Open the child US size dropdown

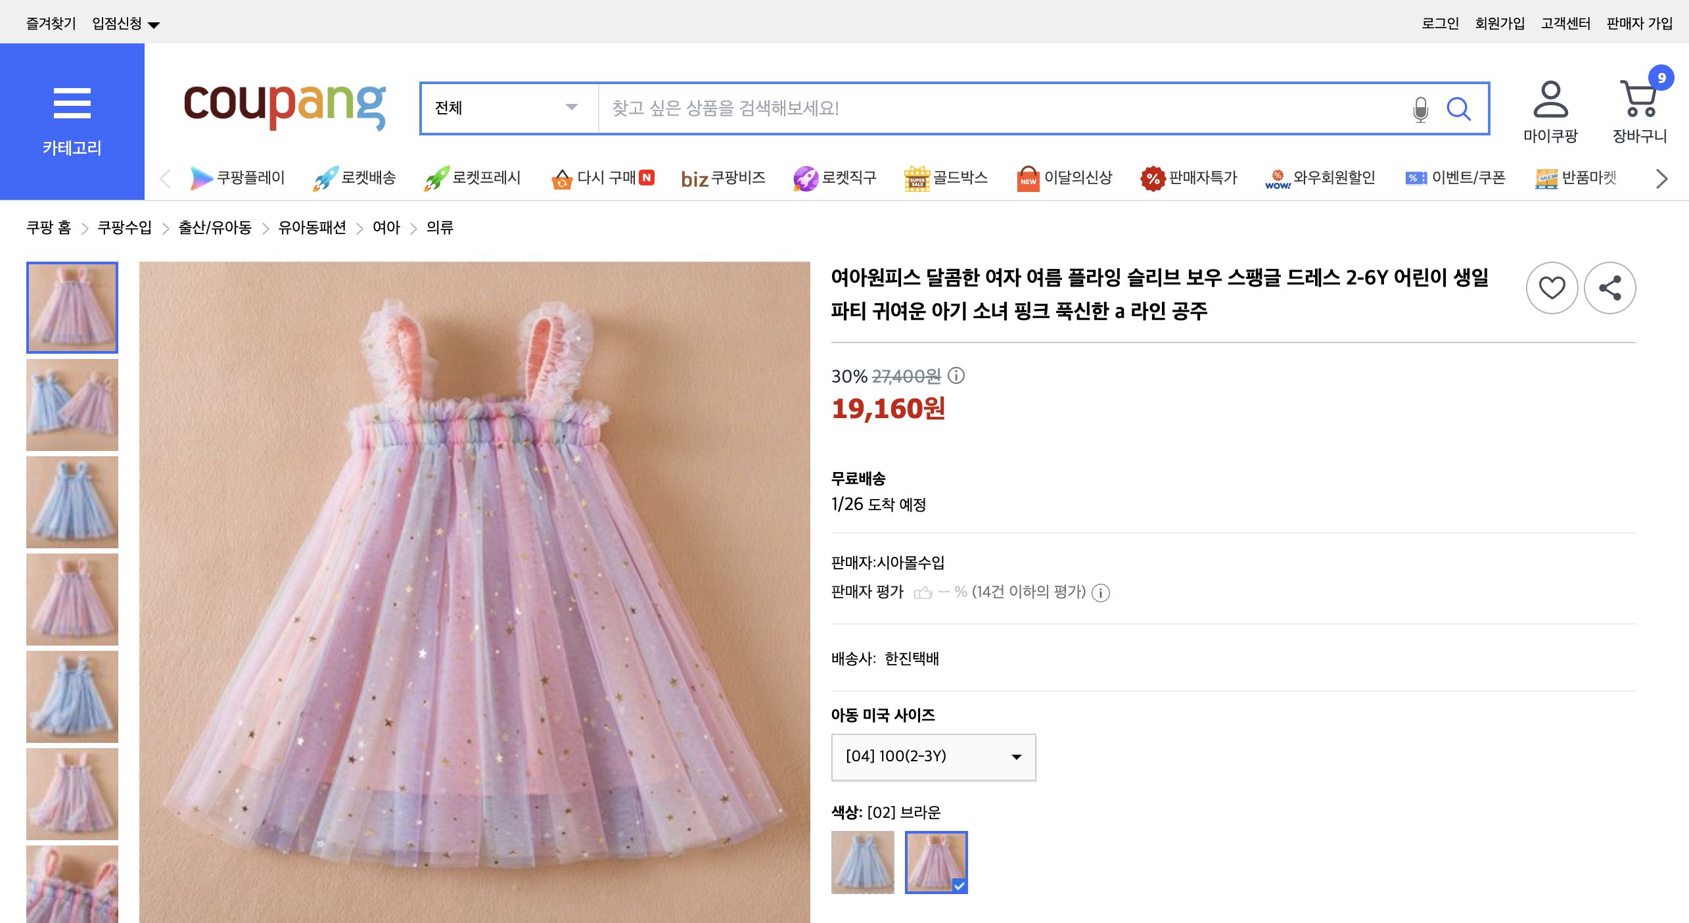tap(933, 757)
